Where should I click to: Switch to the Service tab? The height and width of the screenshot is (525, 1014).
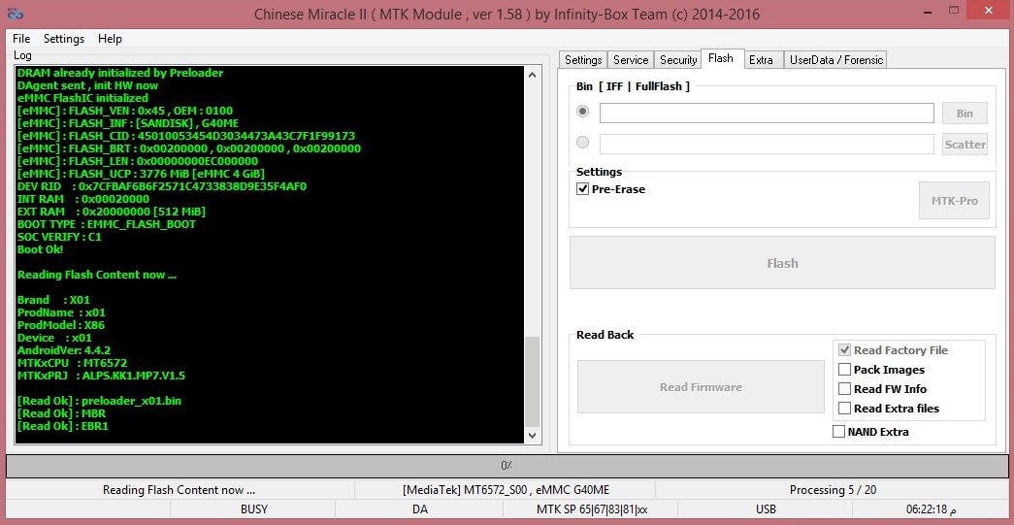(631, 60)
